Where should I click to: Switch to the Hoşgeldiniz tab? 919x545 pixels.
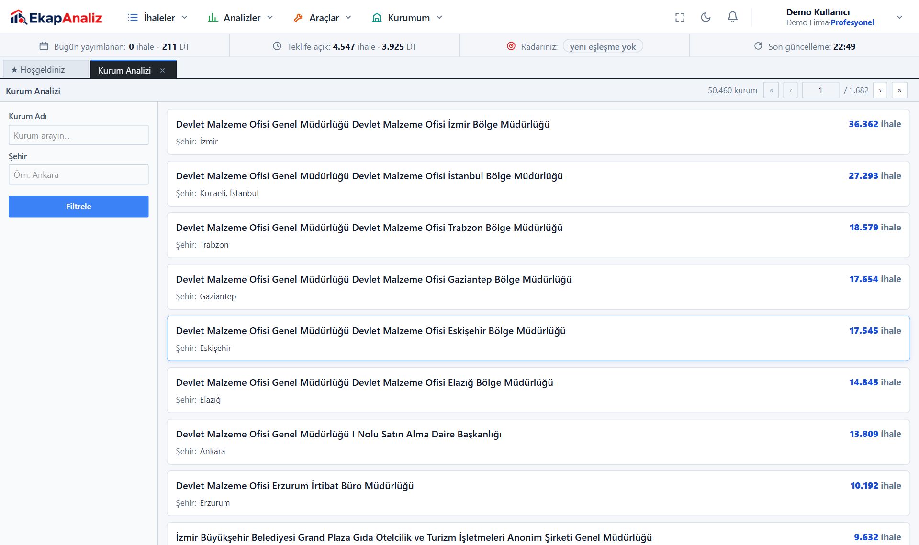[x=46, y=69]
